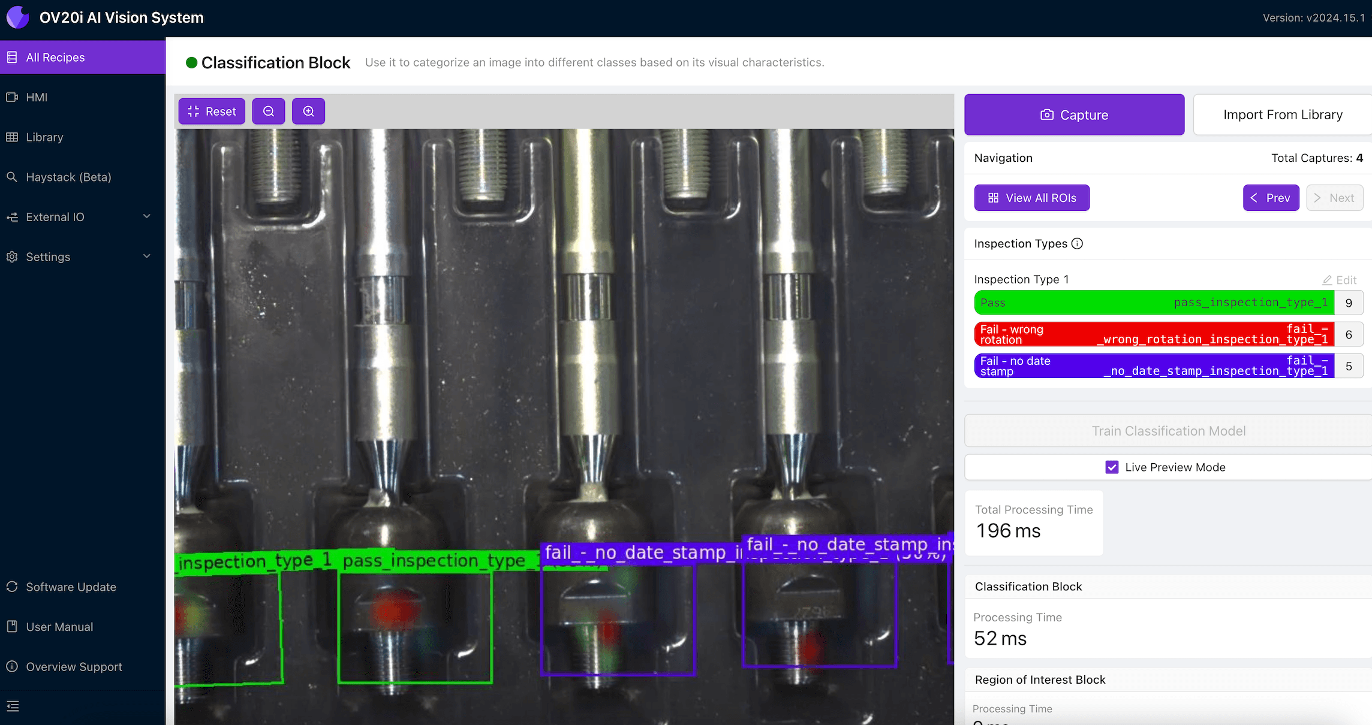This screenshot has width=1372, height=725.
Task: Expand the External IO section
Action: (147, 216)
